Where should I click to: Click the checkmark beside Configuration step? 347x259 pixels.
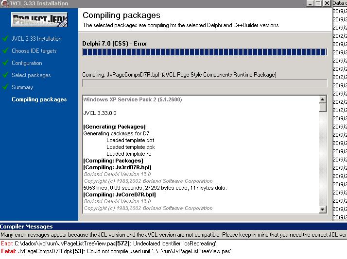(6, 63)
